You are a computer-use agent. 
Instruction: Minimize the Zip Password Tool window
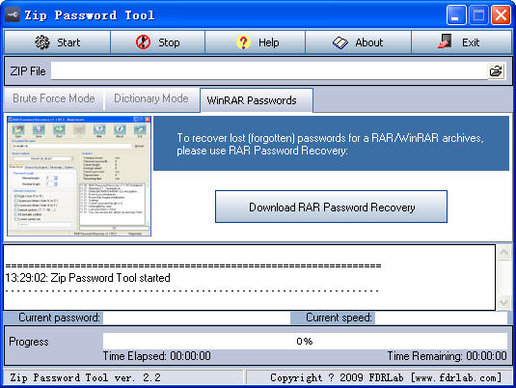click(x=456, y=15)
